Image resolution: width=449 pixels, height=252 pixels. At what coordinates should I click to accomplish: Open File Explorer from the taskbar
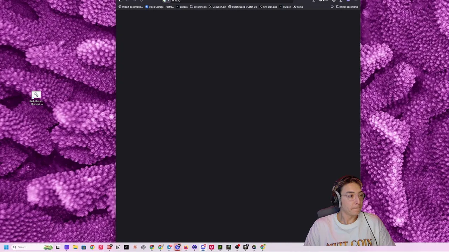tap(75, 247)
